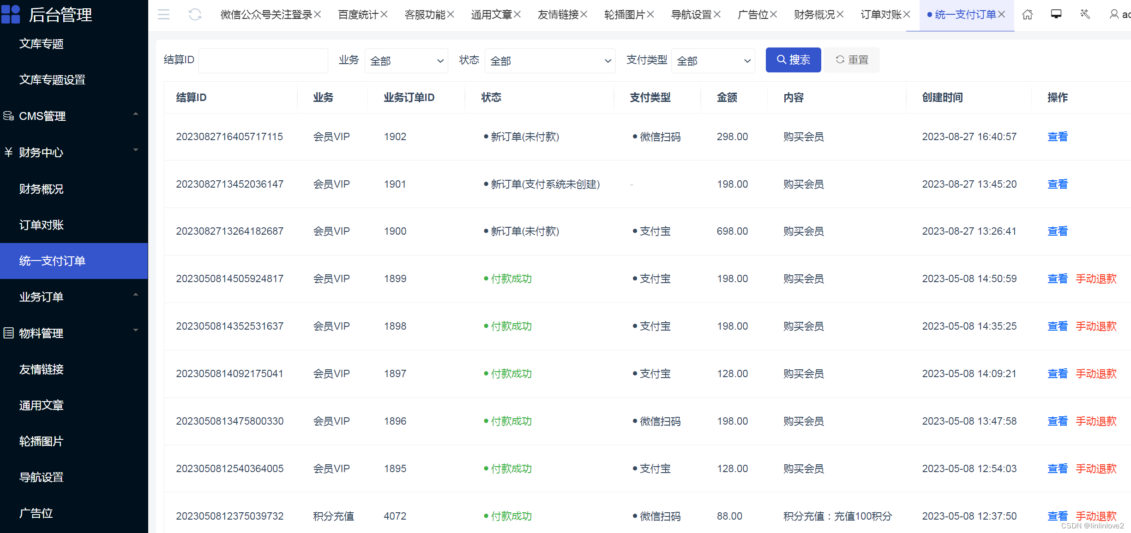
Task: Click the 物料管理 list icon
Action: pos(8,333)
